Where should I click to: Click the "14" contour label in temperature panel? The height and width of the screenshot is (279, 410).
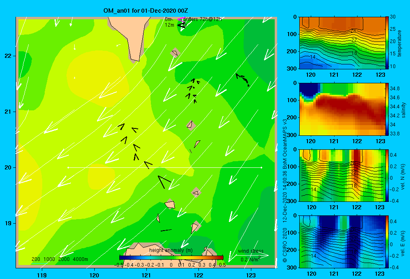tap(312, 57)
